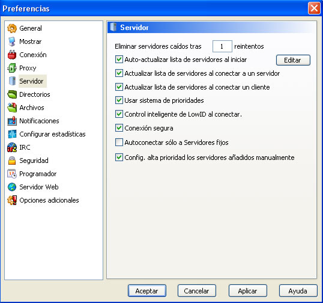Image resolution: width=323 pixels, height=303 pixels.
Task: Select the Programador calendar icon
Action: (12, 174)
